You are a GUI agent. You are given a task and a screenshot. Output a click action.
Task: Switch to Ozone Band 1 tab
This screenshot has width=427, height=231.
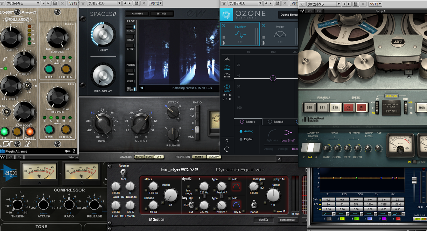point(248,122)
